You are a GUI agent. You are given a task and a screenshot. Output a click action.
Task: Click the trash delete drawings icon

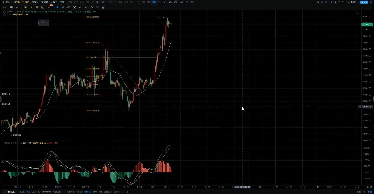point(103,7)
